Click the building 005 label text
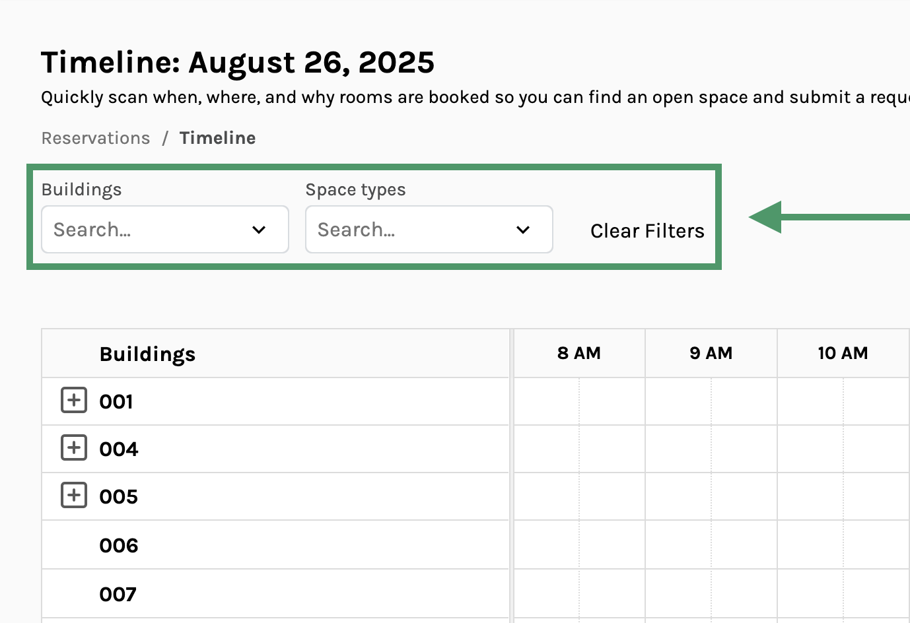The height and width of the screenshot is (623, 910). [119, 496]
